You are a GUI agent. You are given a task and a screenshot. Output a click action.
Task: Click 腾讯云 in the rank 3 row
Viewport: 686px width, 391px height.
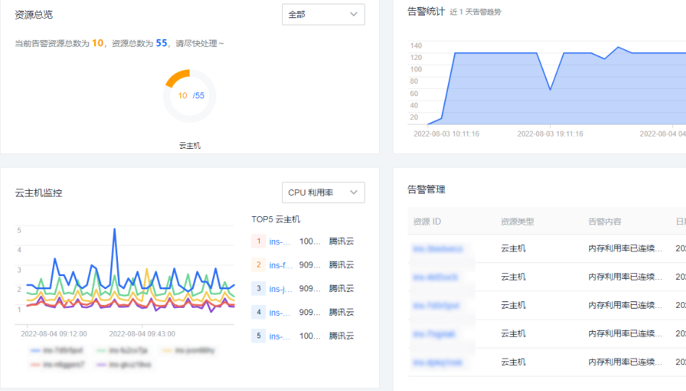coord(342,288)
